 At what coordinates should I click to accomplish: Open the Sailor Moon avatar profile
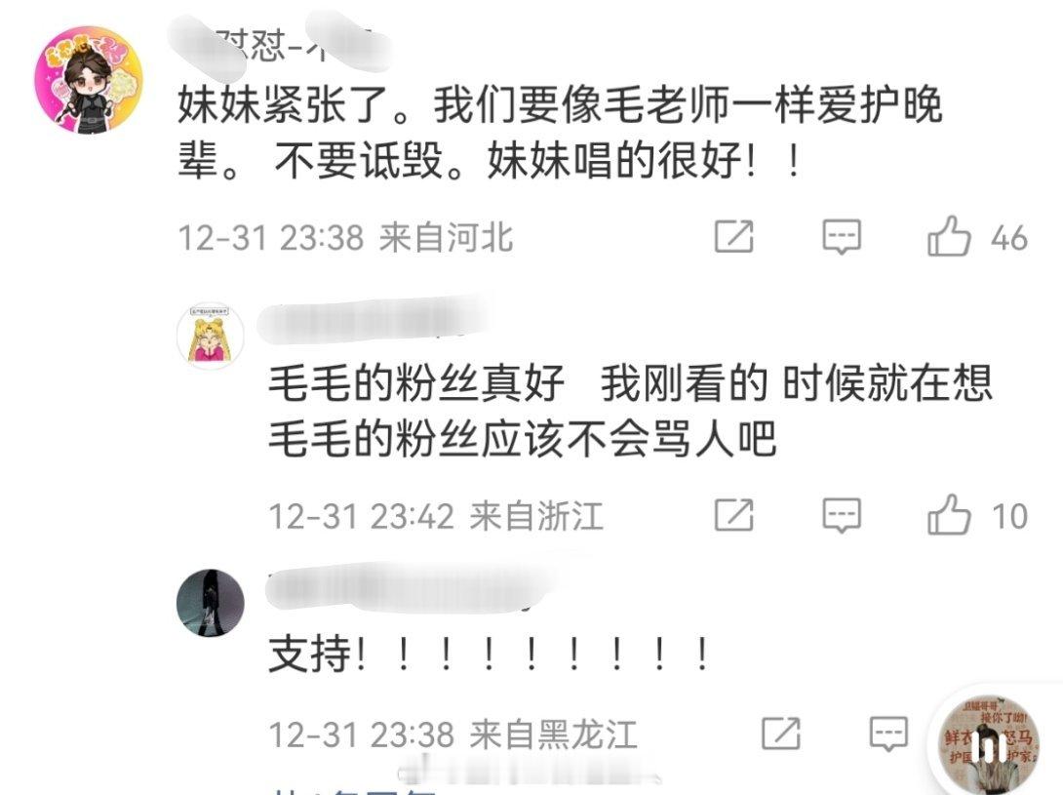(210, 337)
